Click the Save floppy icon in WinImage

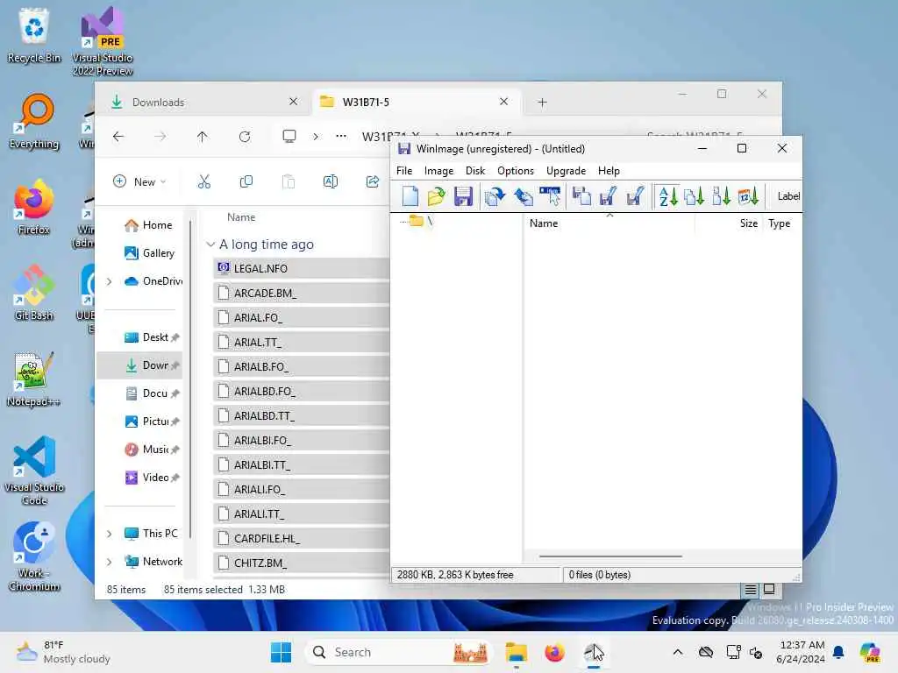click(463, 196)
